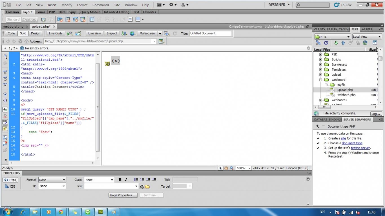
Task: Open the Commands menu
Action: coord(101,5)
